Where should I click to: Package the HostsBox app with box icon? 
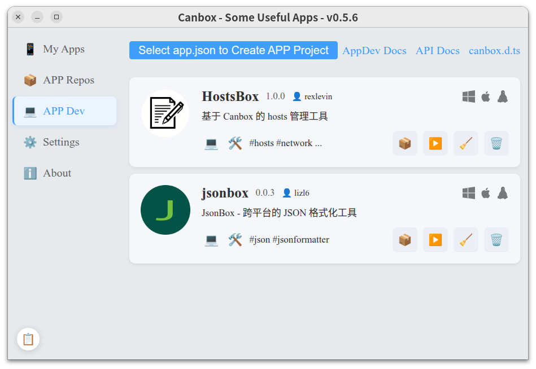(x=405, y=143)
